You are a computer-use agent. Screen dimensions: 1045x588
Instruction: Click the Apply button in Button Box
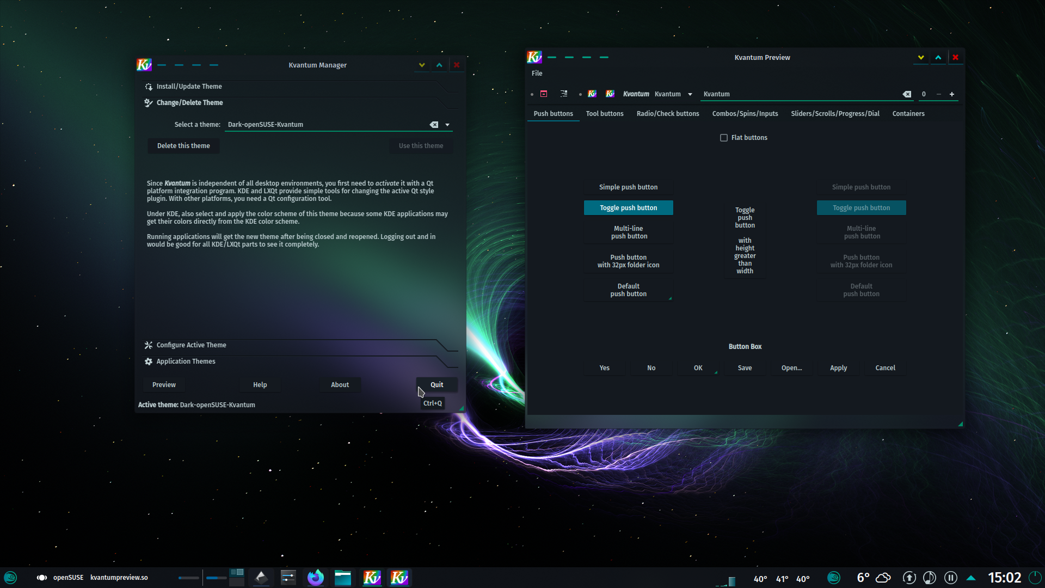[839, 368]
